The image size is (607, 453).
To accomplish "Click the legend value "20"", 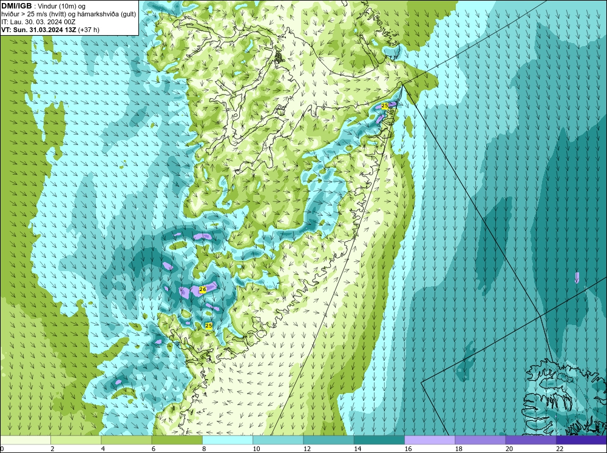I will [509, 449].
